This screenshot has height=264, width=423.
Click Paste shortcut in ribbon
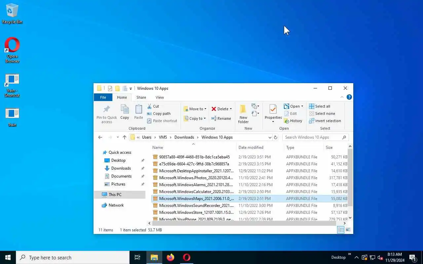(x=162, y=121)
